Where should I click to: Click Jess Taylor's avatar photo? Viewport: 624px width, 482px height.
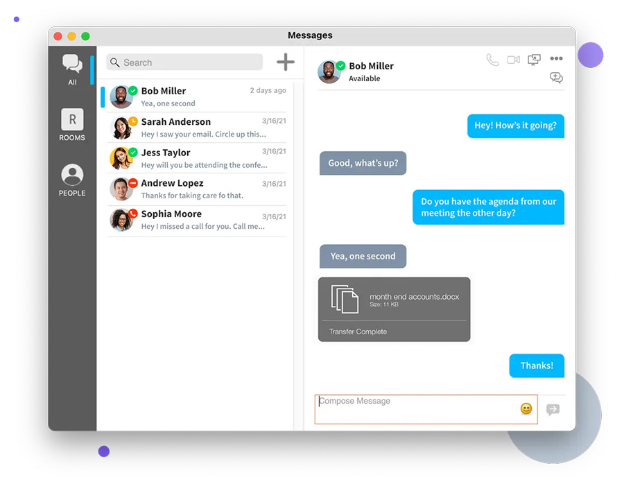(x=121, y=158)
